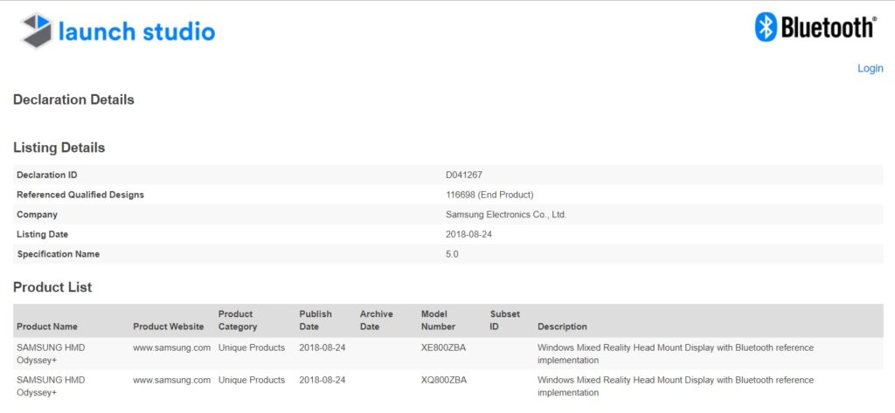Select model number XQ800ZBA
This screenshot has height=413, width=895.
point(443,380)
